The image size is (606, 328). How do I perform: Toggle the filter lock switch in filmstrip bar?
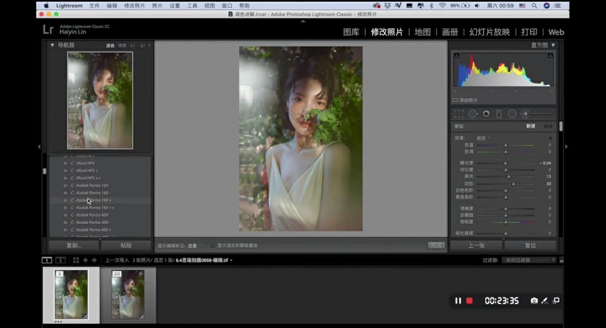(x=561, y=260)
